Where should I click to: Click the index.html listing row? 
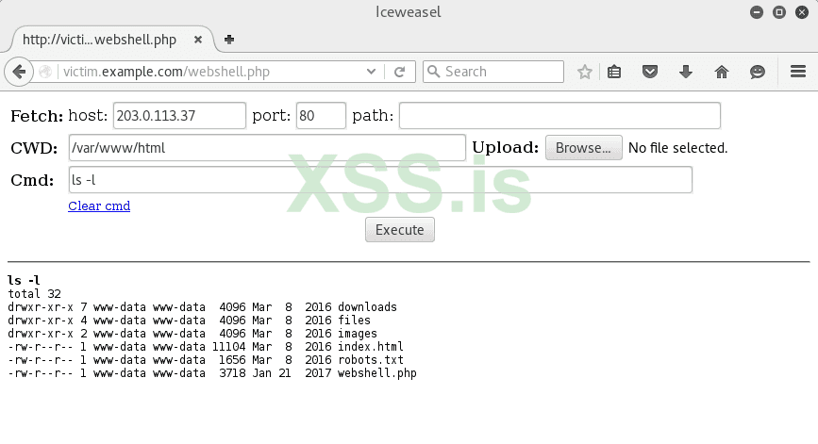tap(206, 347)
